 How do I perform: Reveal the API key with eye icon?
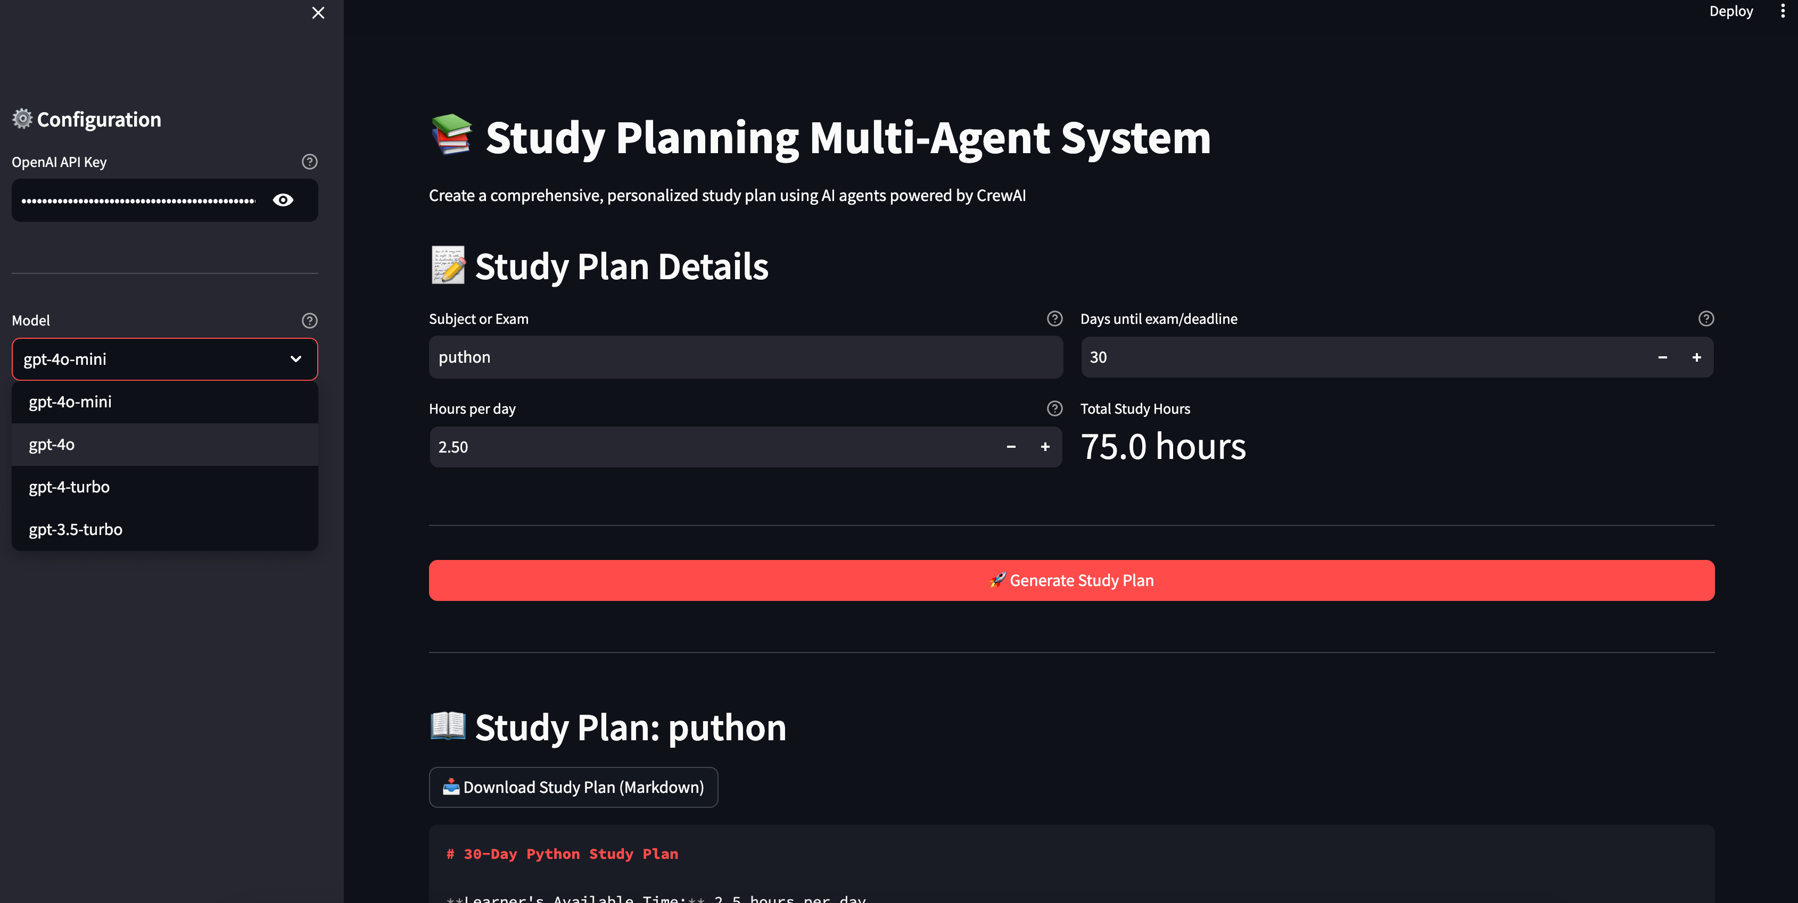[x=283, y=200]
